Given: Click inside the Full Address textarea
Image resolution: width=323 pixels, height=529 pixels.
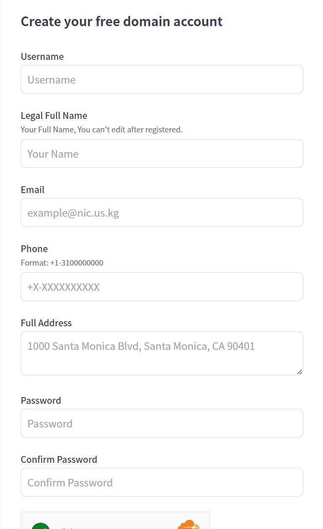Looking at the screenshot, I should point(162,353).
